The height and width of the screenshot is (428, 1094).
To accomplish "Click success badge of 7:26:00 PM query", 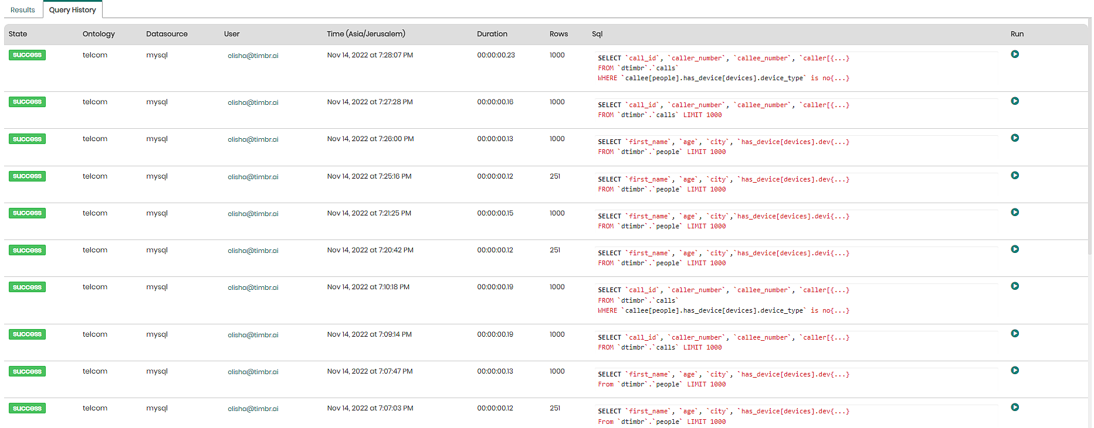I will [27, 139].
